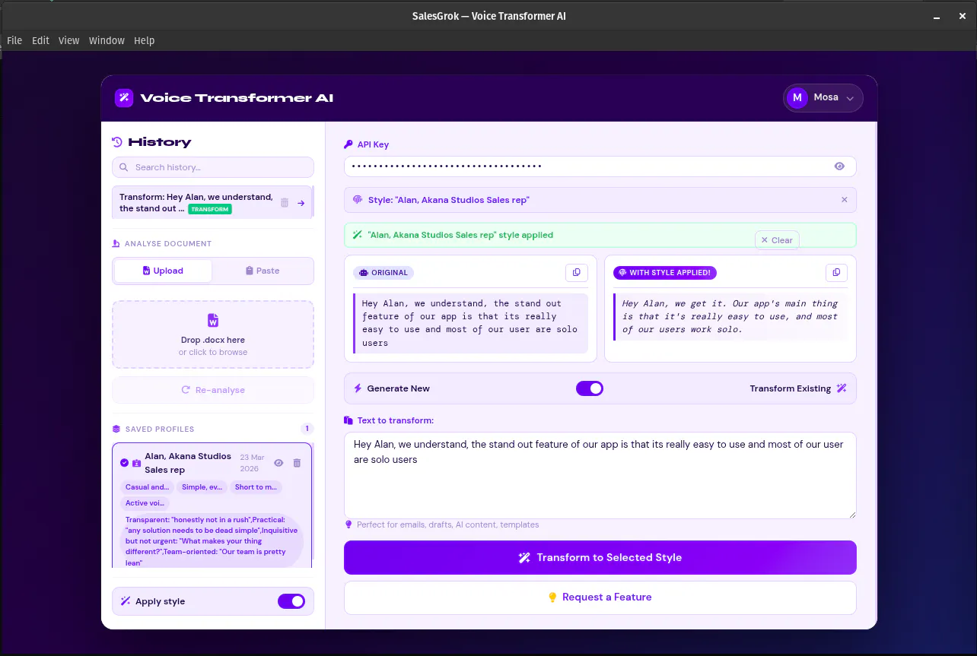Open the Window menu
Screen dimensions: 977x656
pos(107,40)
